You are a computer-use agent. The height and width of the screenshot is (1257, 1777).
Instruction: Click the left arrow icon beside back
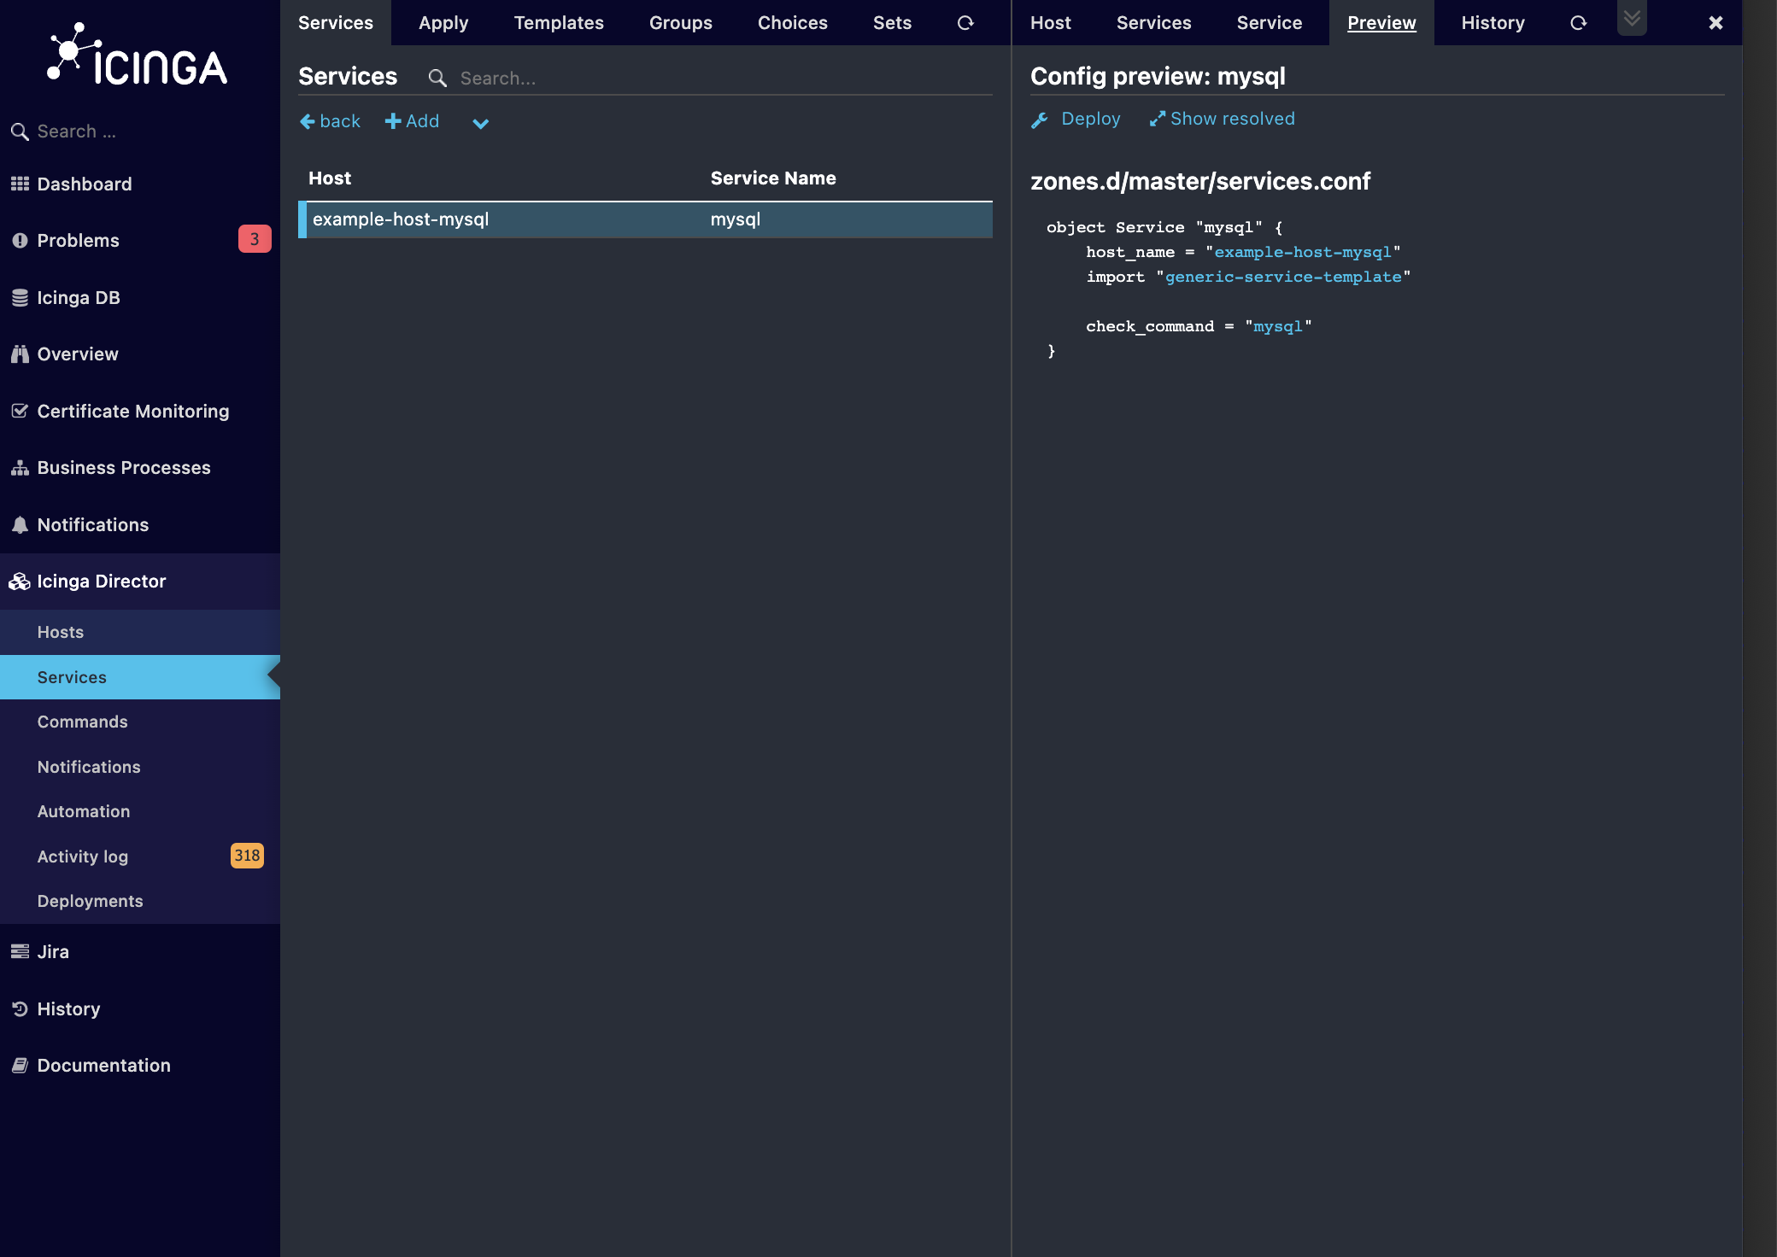308,121
